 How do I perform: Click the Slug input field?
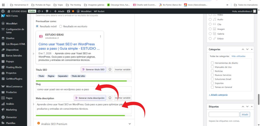(x=84, y=89)
